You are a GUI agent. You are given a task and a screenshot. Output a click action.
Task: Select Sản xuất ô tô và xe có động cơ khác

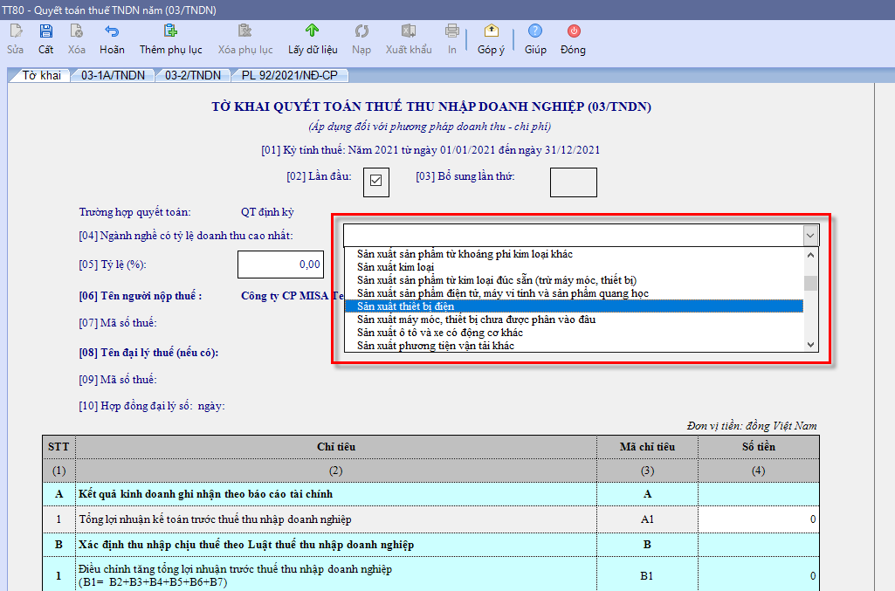click(574, 333)
